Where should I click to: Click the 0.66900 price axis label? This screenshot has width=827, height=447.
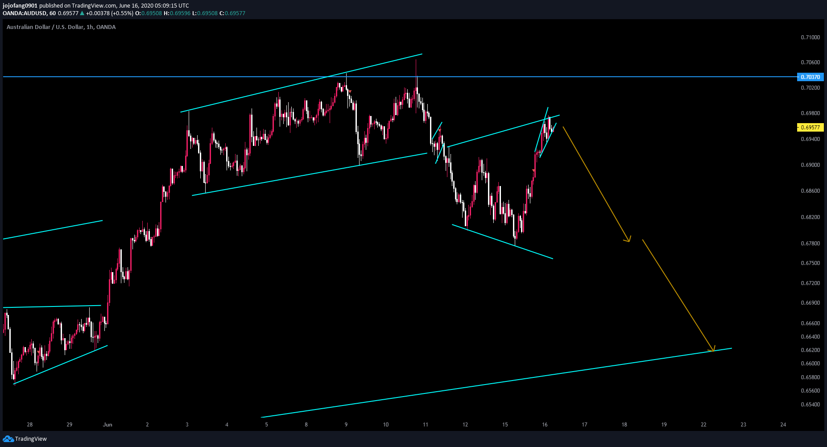(810, 303)
